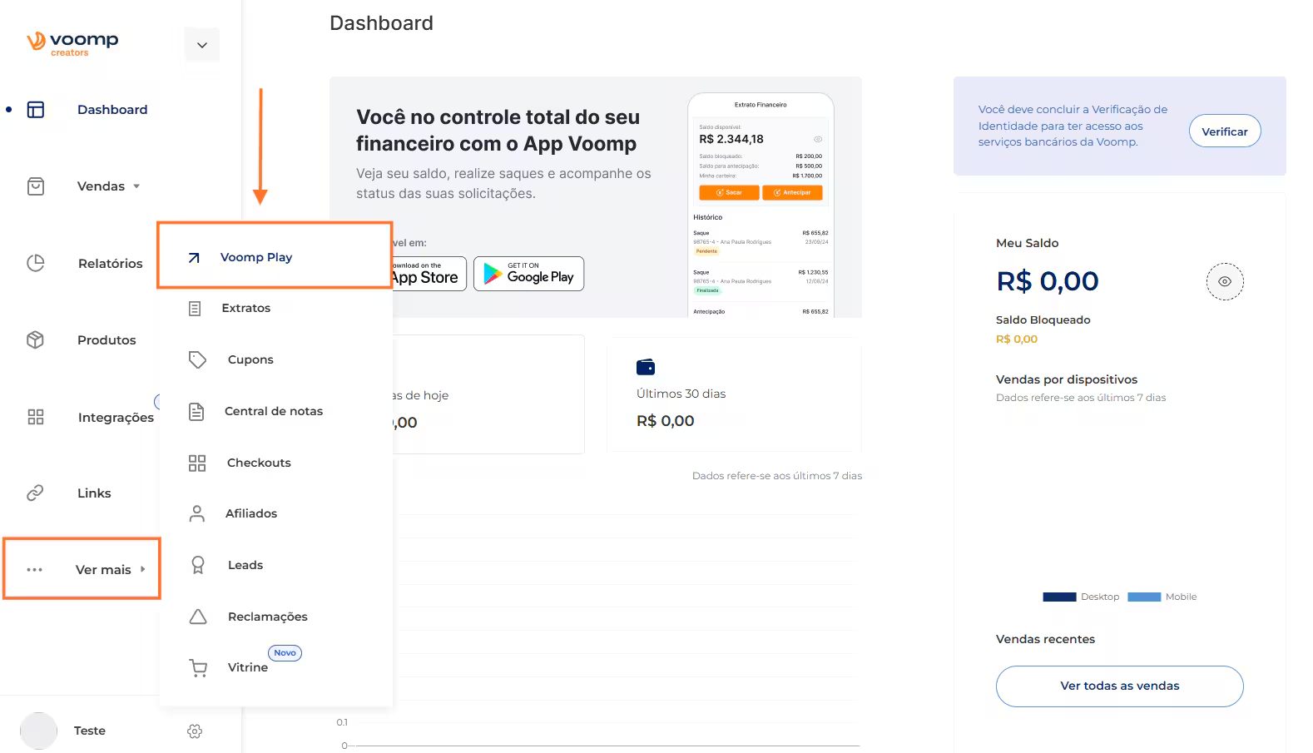
Task: Select Checkouts in the submenu
Action: [259, 463]
